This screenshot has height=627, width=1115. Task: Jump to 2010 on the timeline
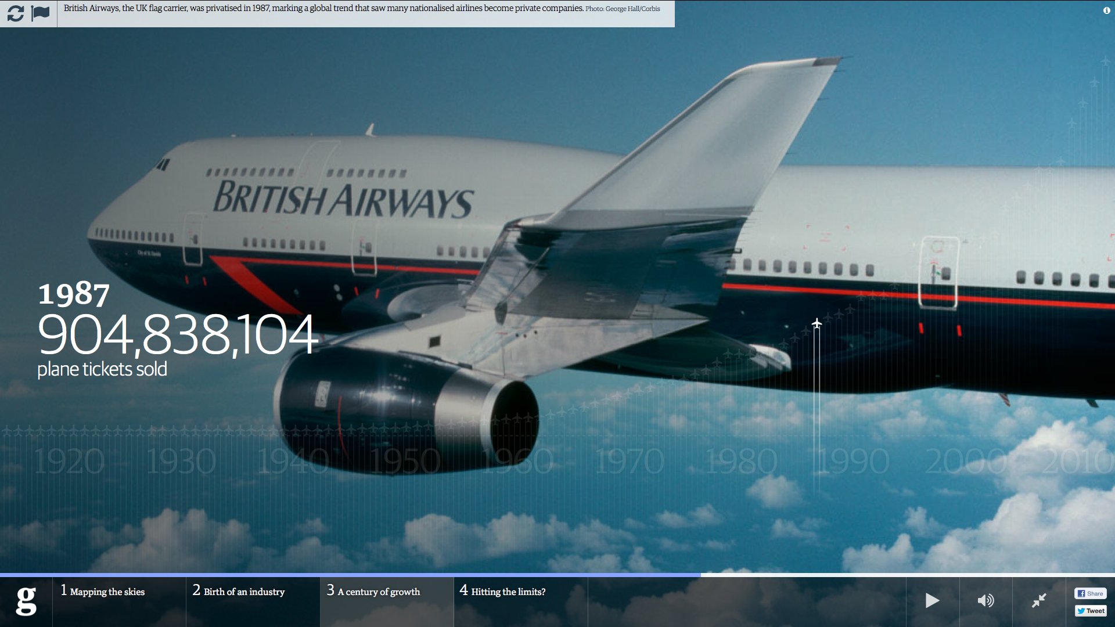coord(1077,462)
